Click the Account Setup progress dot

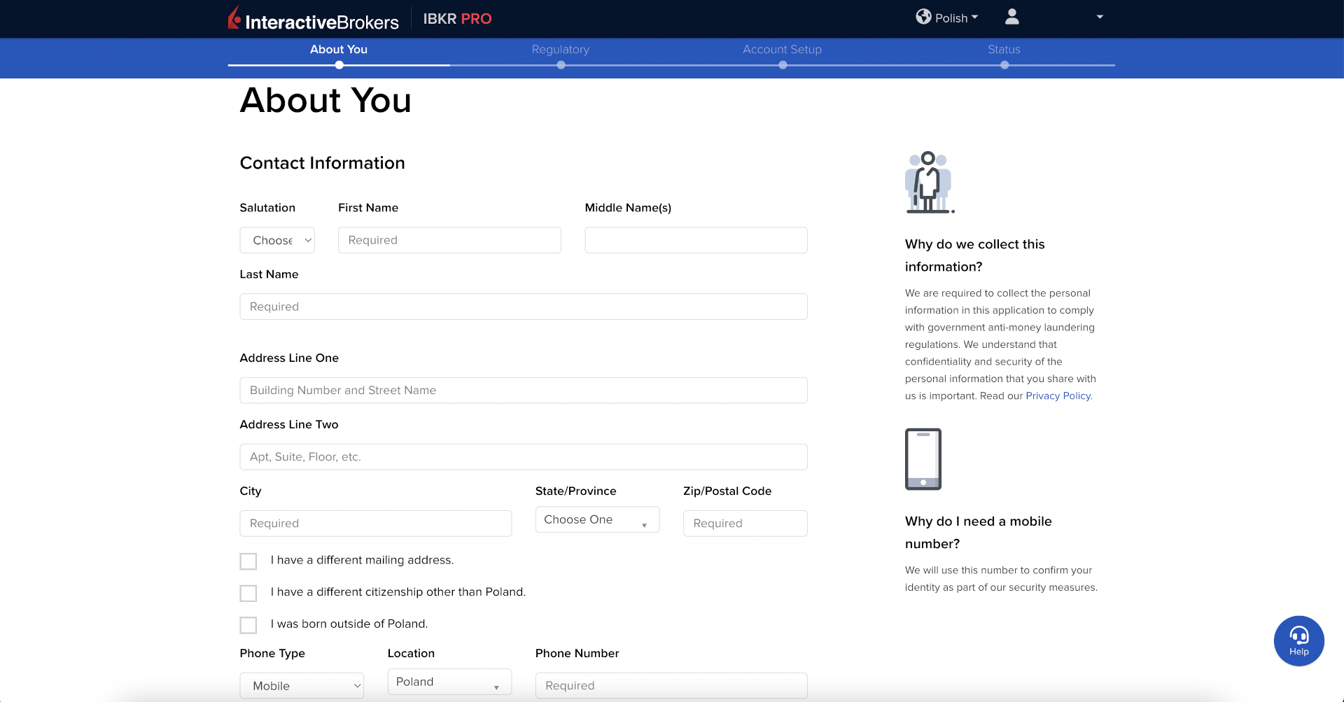click(x=783, y=65)
